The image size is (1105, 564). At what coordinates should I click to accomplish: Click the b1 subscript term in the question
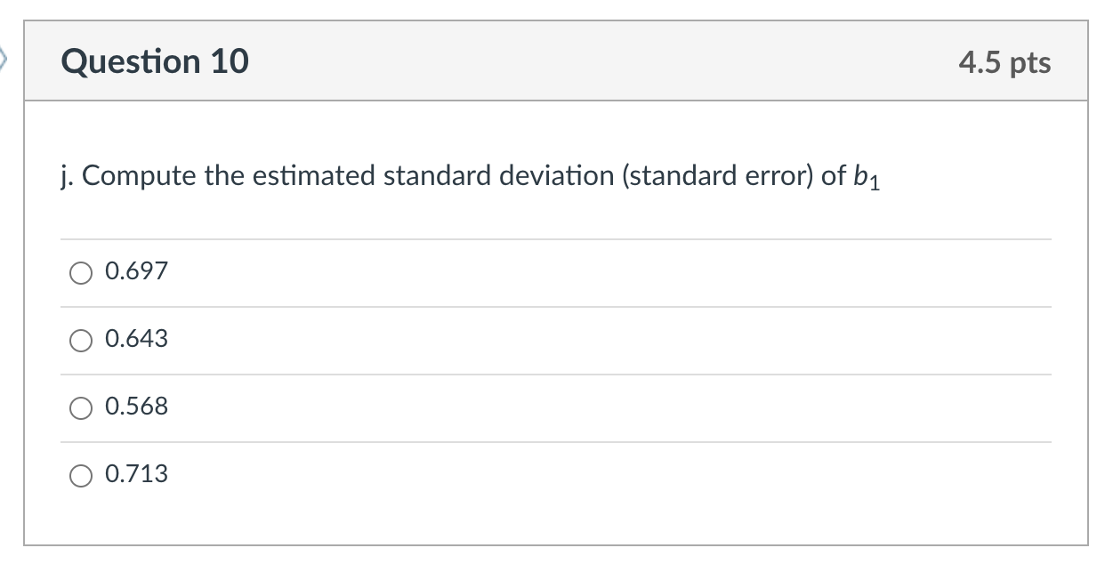point(873,177)
